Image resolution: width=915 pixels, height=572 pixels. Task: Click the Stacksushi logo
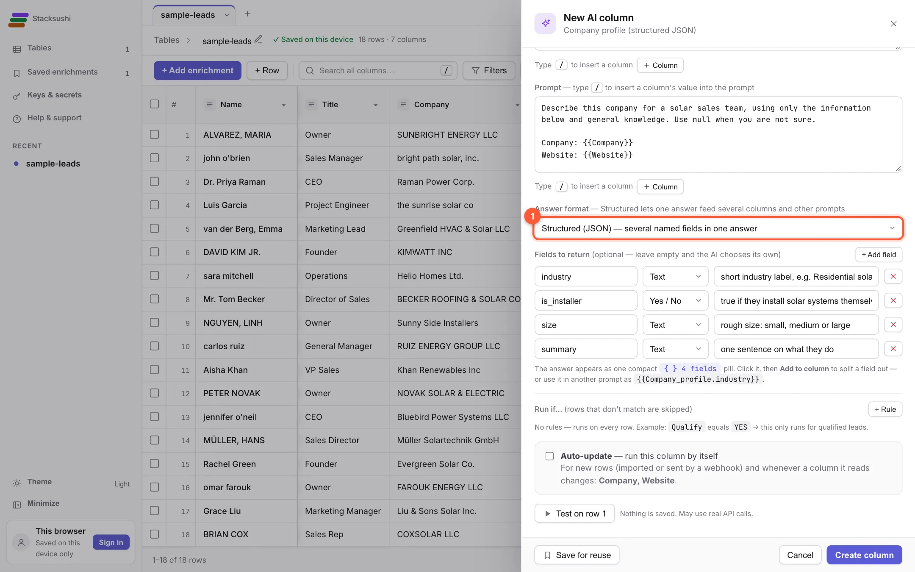click(18, 19)
